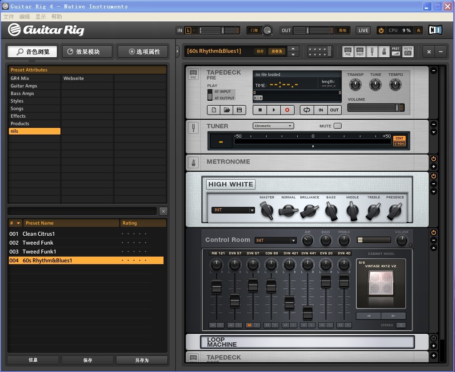Show the Metronome via toolbar icon
Viewport: 455px width, 372px height.
[x=384, y=51]
